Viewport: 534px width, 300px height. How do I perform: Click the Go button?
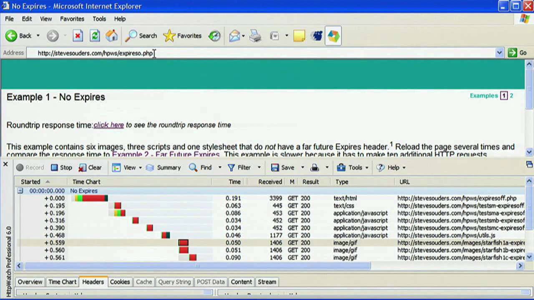click(x=518, y=53)
